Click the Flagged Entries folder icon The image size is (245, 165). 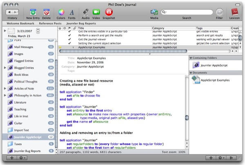[10, 61]
